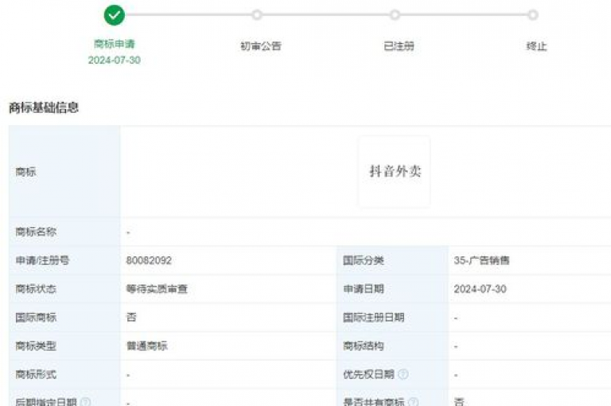Click the 商标结构 label cell
Viewport: 611px width, 406px height.
pyautogui.click(x=393, y=345)
